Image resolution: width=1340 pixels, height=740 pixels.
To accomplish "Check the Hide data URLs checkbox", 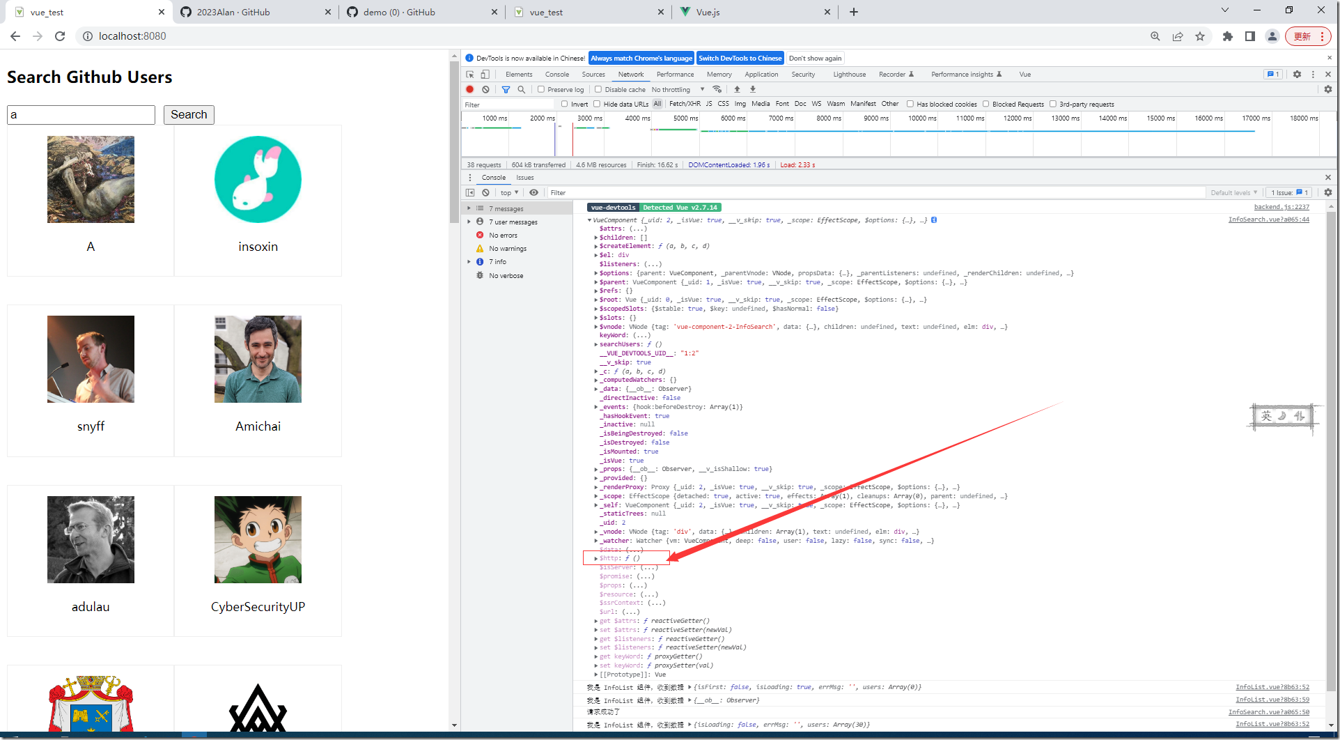I will click(x=597, y=104).
